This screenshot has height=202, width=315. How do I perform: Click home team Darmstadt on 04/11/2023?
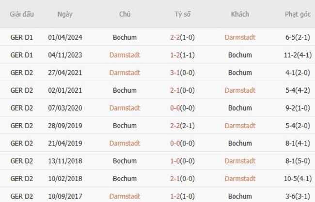125,55
